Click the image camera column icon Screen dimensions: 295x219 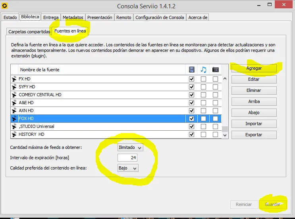pos(216,70)
